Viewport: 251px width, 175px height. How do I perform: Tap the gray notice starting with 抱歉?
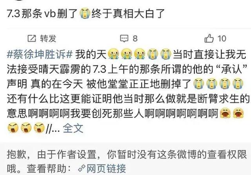pyautogui.click(x=125, y=161)
